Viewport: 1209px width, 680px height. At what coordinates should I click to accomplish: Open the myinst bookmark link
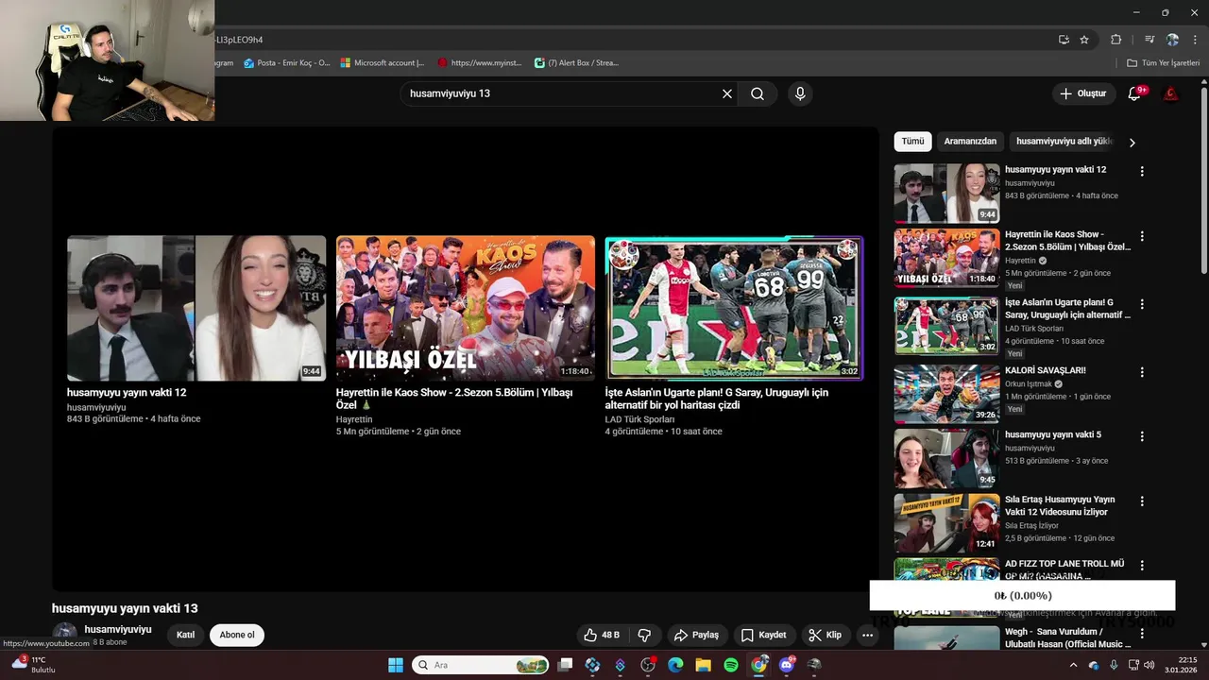click(x=480, y=63)
